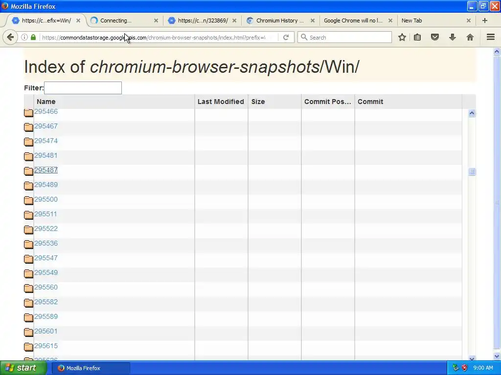Open a new tab with plus button

(x=485, y=21)
